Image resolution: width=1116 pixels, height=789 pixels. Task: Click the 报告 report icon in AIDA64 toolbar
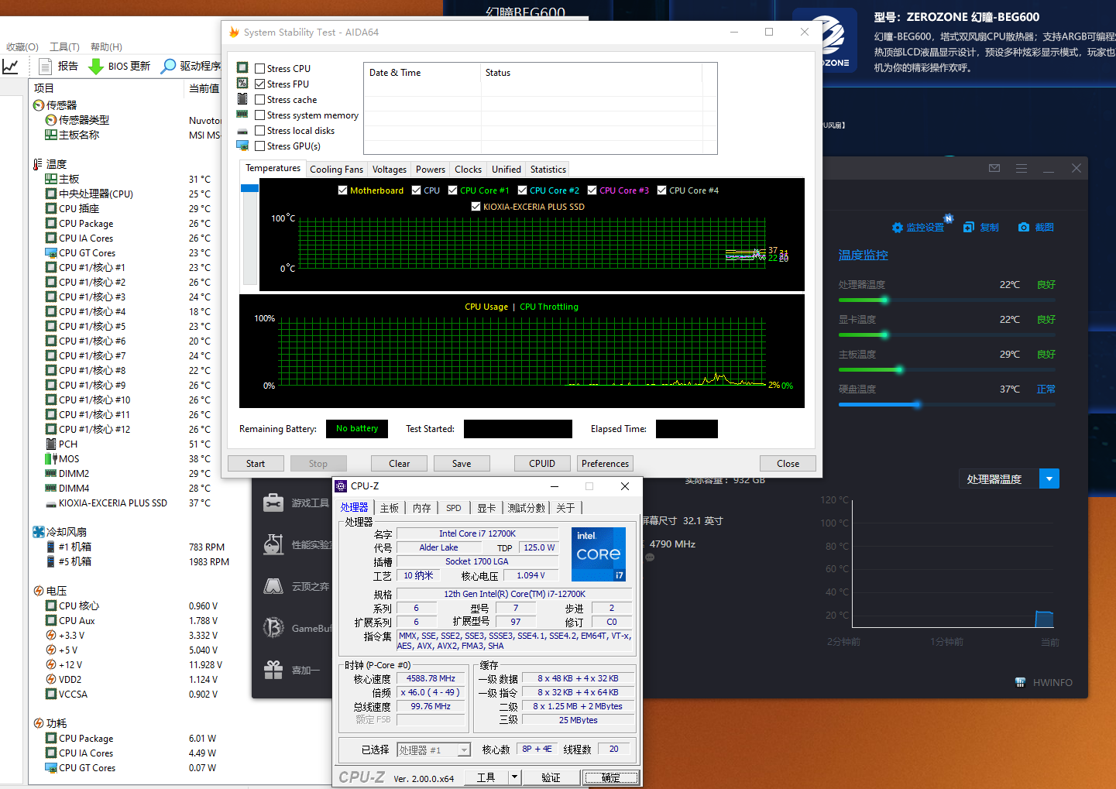[x=46, y=66]
